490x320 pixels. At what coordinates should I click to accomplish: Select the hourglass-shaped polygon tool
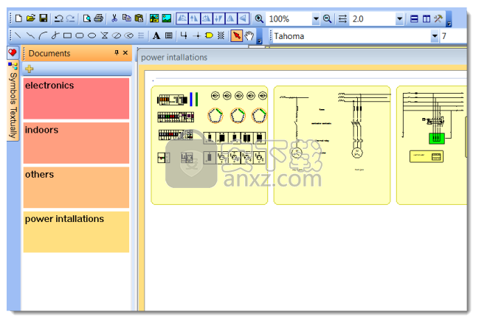104,35
